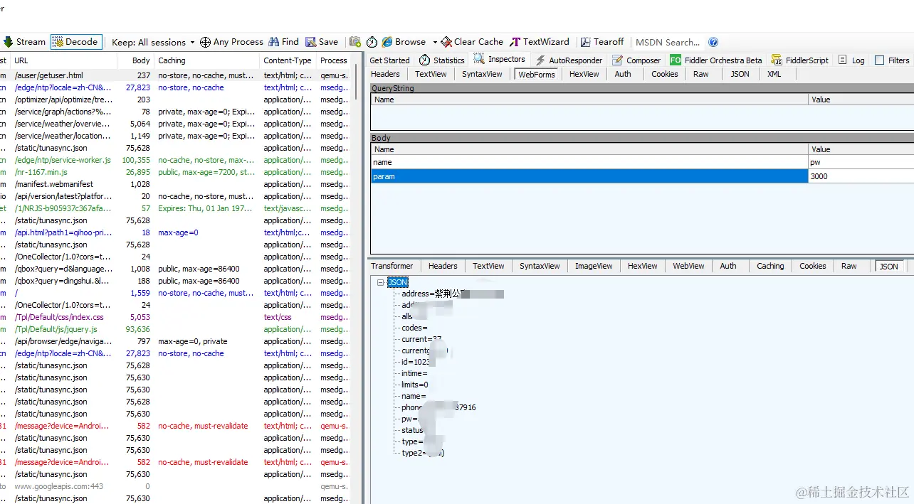The height and width of the screenshot is (504, 914).
Task: Select the request Cookies inspector tab
Action: coord(665,74)
